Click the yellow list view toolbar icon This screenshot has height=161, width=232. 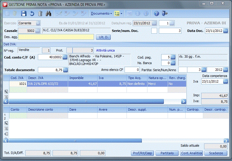(117, 14)
